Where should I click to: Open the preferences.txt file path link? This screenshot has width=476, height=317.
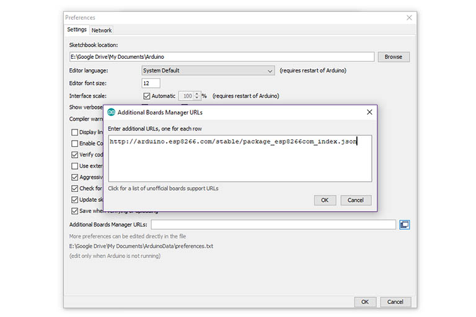[x=141, y=246]
